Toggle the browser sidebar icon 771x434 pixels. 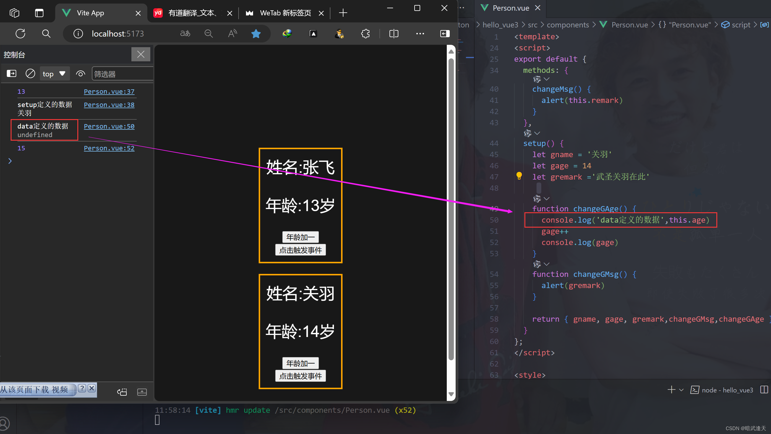tap(445, 34)
